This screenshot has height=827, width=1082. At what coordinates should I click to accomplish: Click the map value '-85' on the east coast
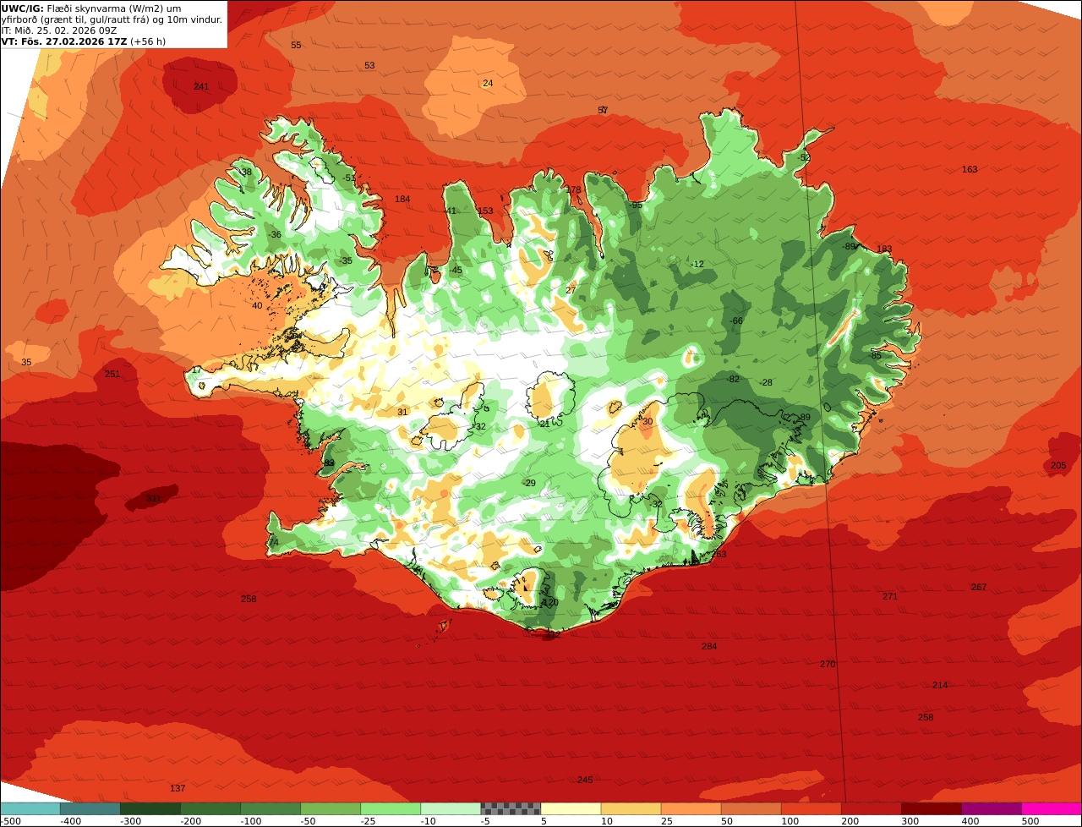coord(875,355)
